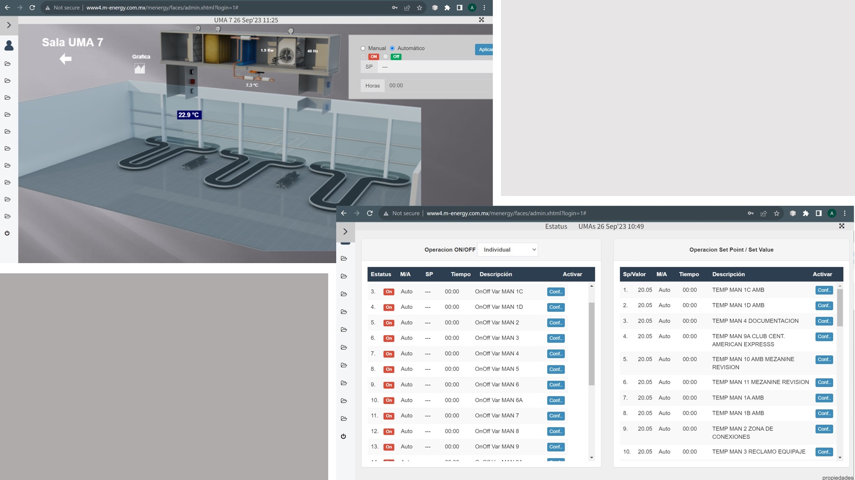This screenshot has width=855, height=480.
Task: Open the Grafica chart icon
Action: tap(140, 68)
